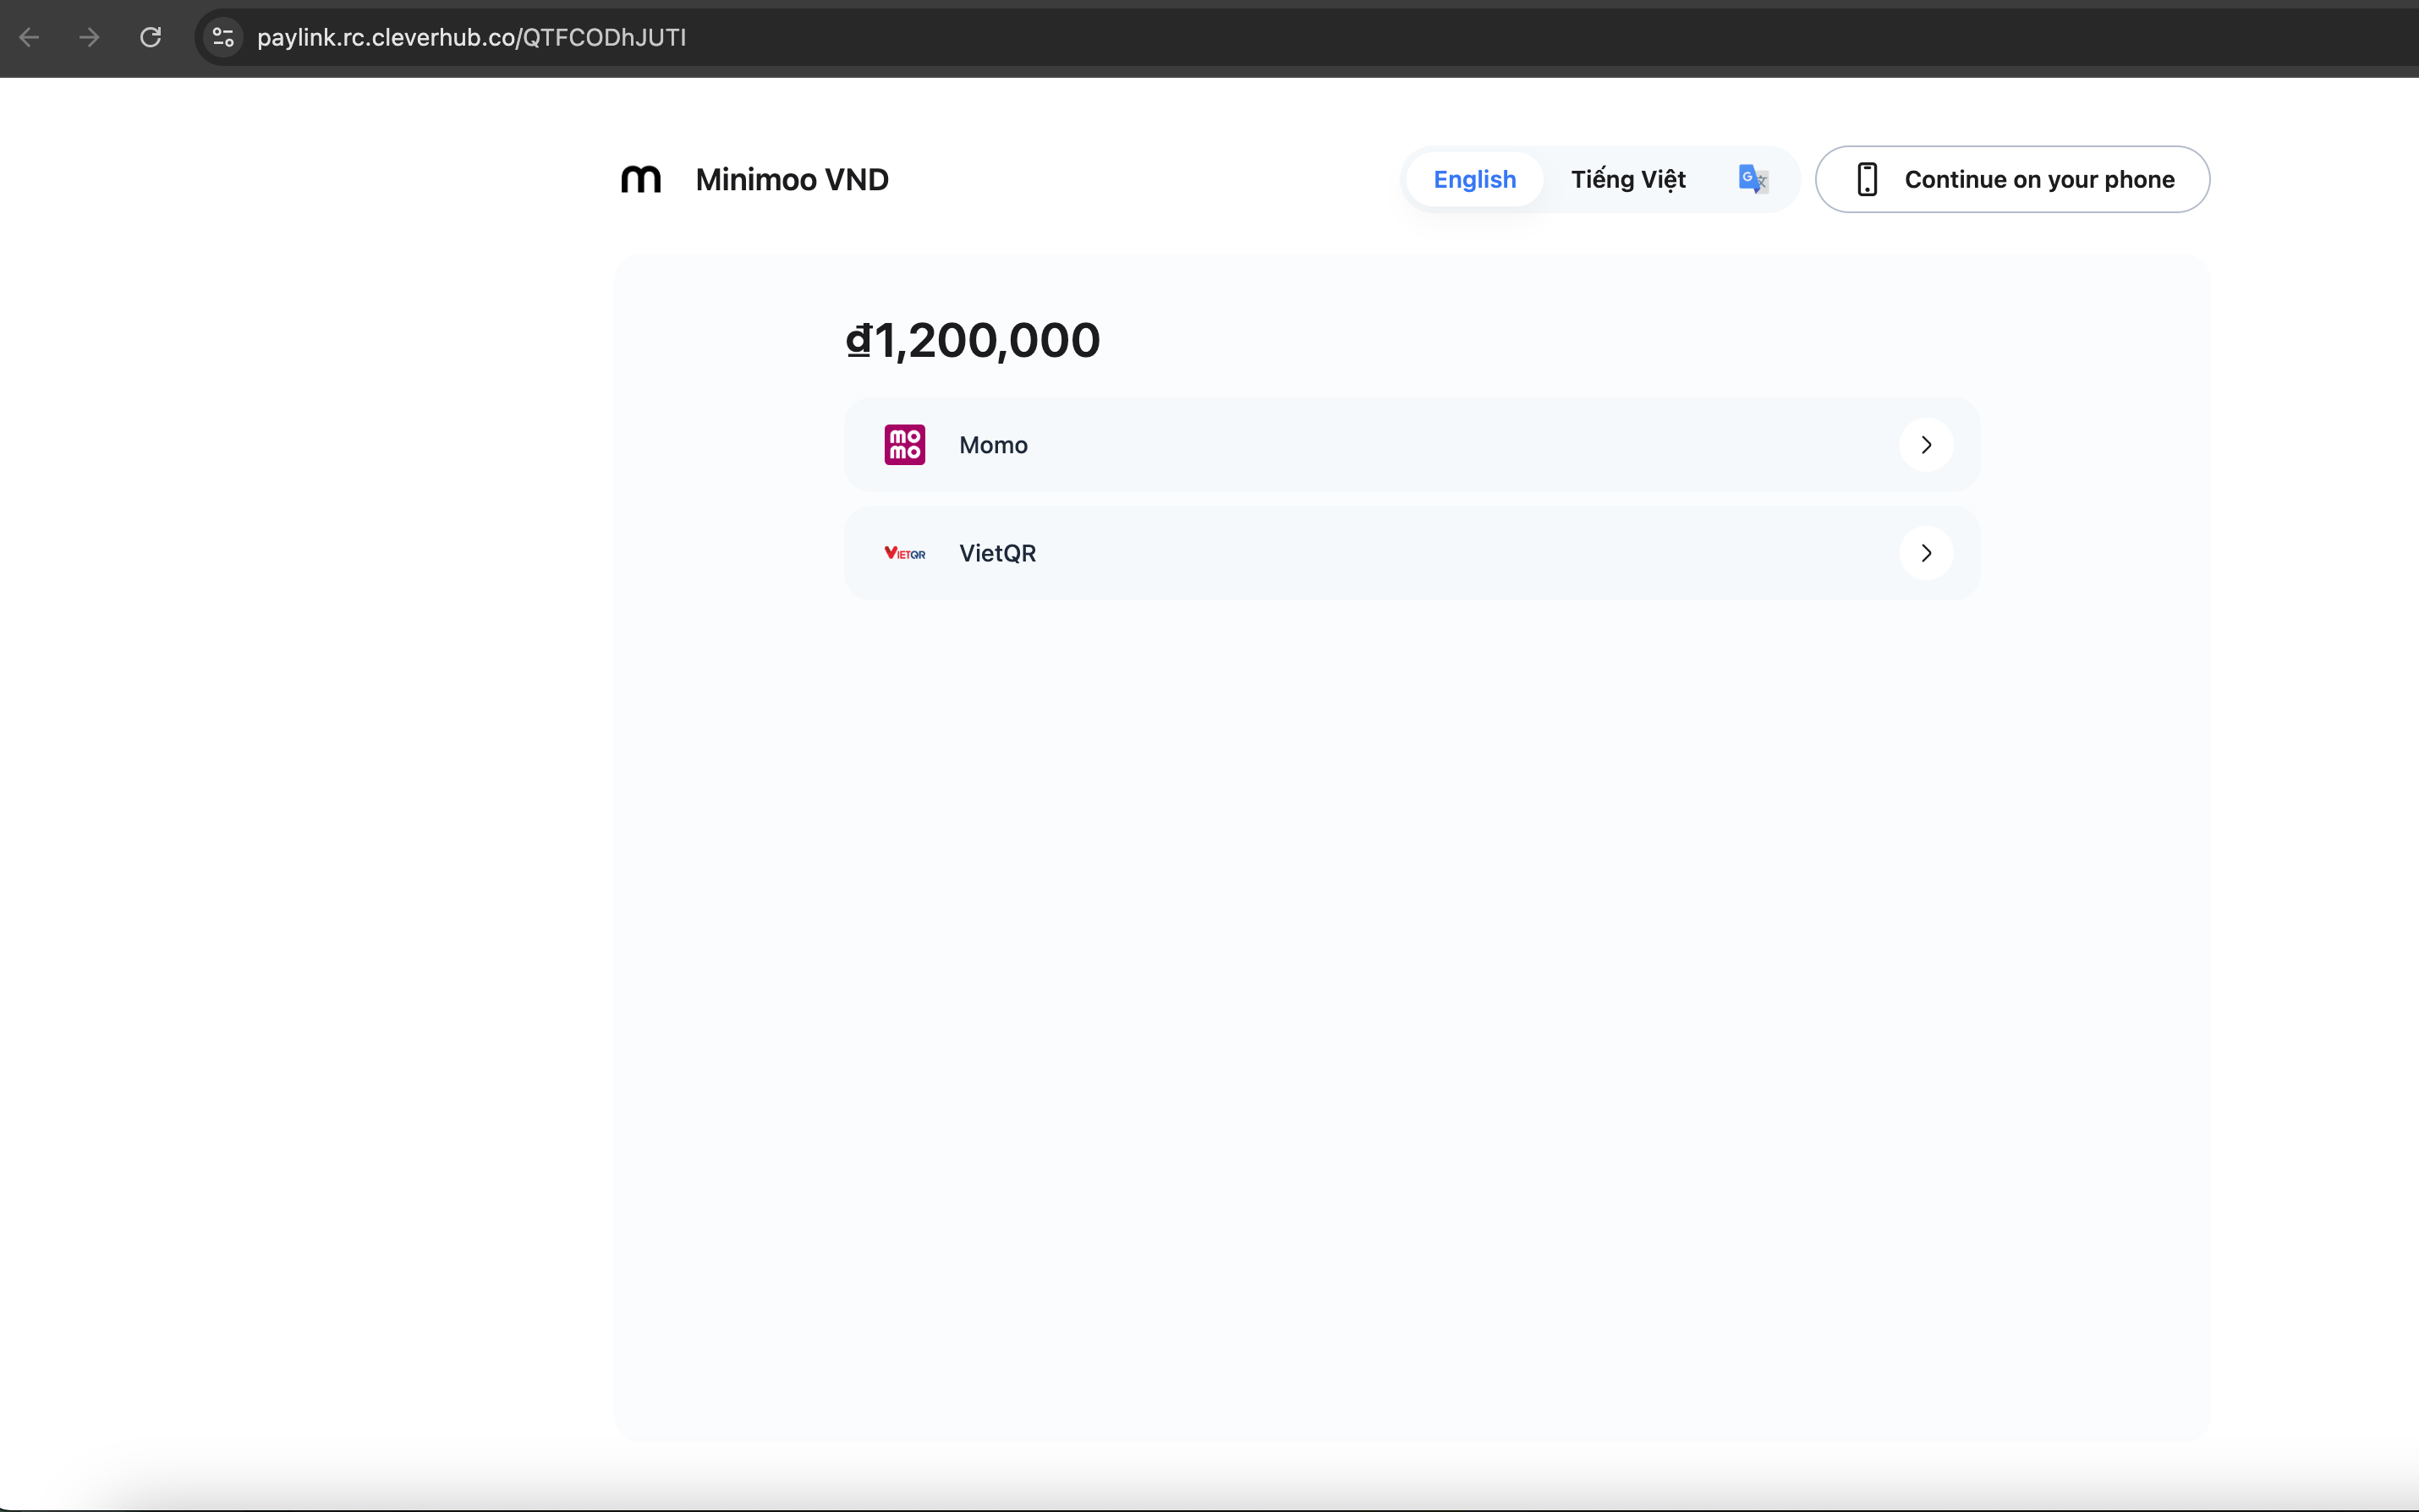
Task: Expand Momo option with chevron arrow
Action: (1926, 445)
